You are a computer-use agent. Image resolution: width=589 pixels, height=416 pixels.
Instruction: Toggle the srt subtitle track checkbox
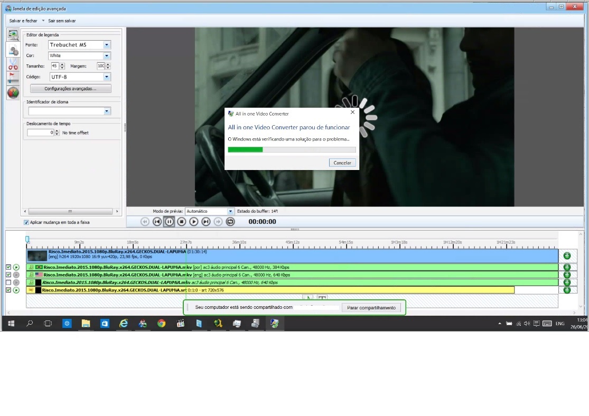coord(8,290)
